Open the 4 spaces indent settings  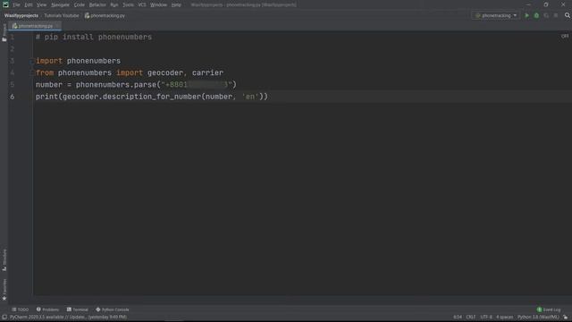pyautogui.click(x=504, y=317)
